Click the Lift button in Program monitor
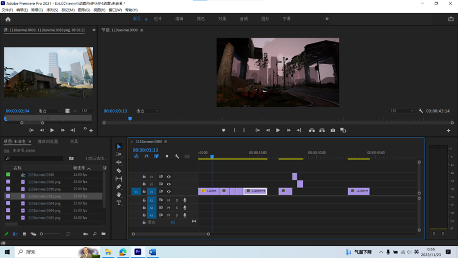The width and height of the screenshot is (458, 258). tap(312, 130)
